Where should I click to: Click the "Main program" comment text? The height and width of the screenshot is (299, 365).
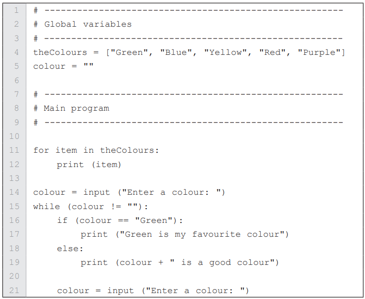click(x=76, y=108)
